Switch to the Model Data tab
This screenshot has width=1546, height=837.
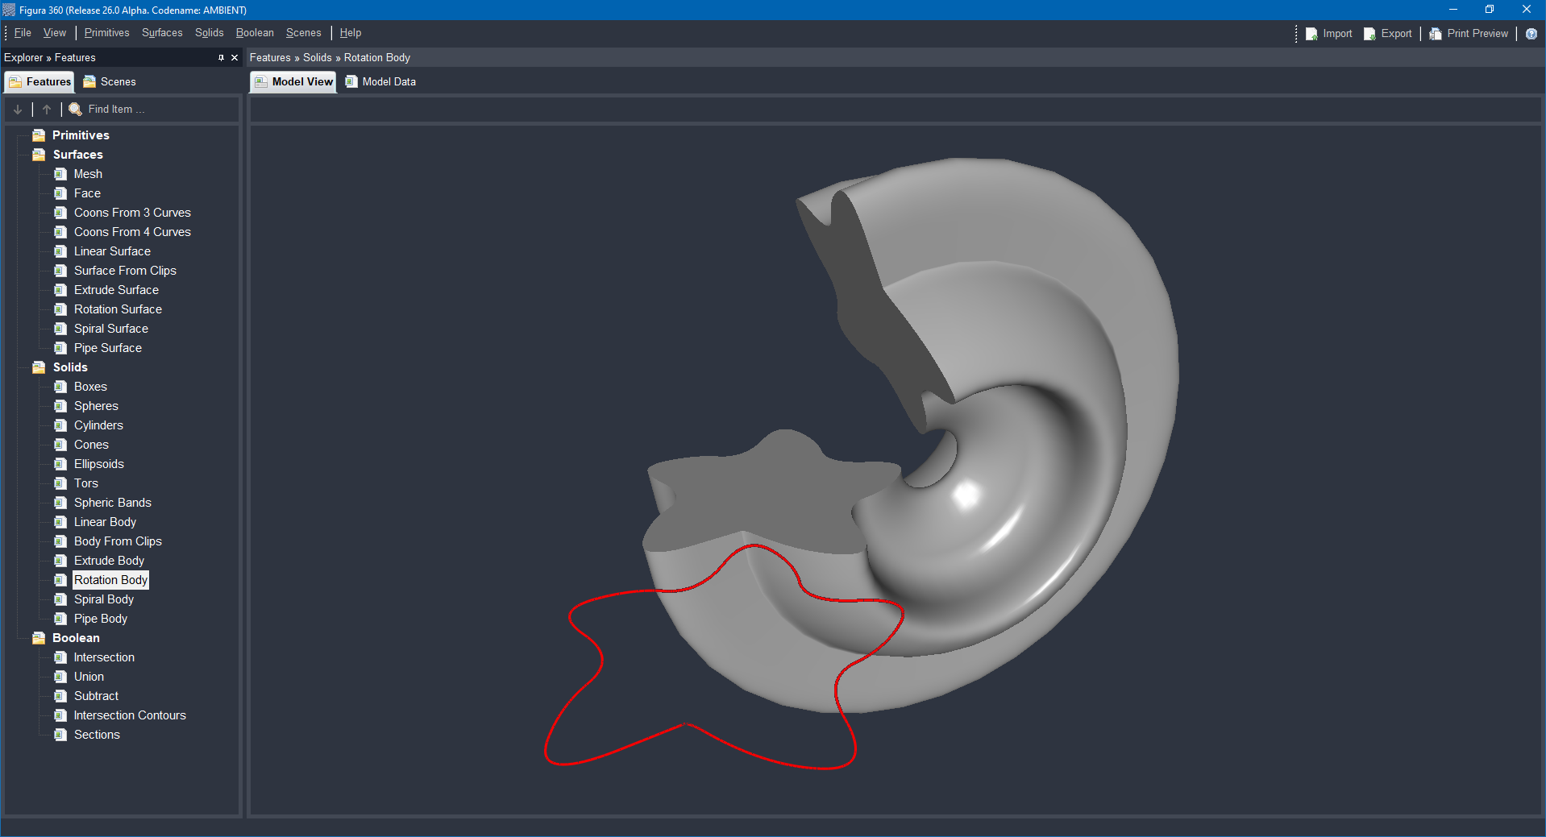point(380,82)
